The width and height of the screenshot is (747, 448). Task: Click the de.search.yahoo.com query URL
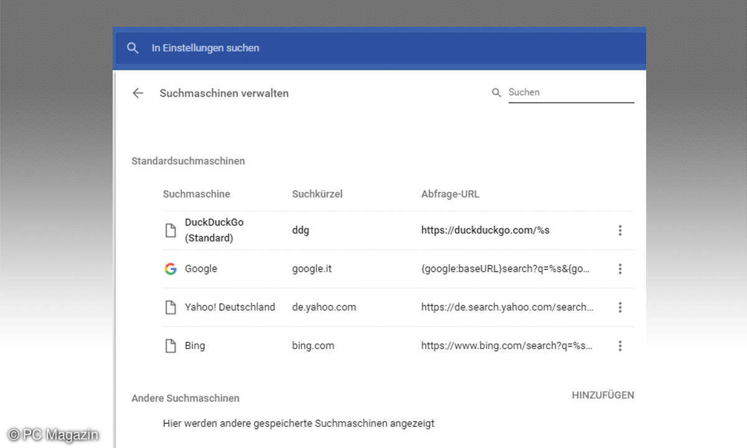507,307
